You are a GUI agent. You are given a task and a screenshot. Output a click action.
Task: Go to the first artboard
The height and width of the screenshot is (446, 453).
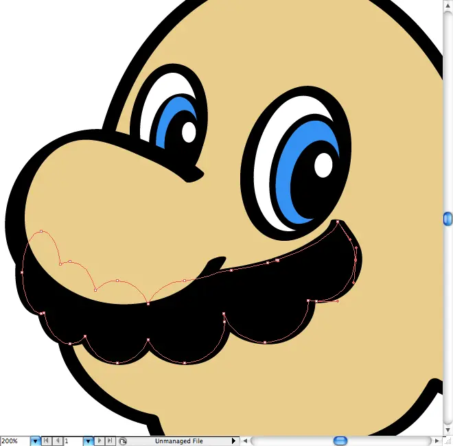(46, 441)
